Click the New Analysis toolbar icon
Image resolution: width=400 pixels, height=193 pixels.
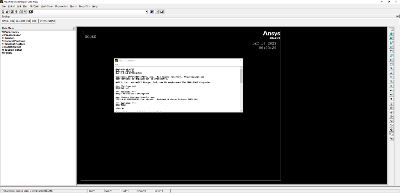pos(3,12)
